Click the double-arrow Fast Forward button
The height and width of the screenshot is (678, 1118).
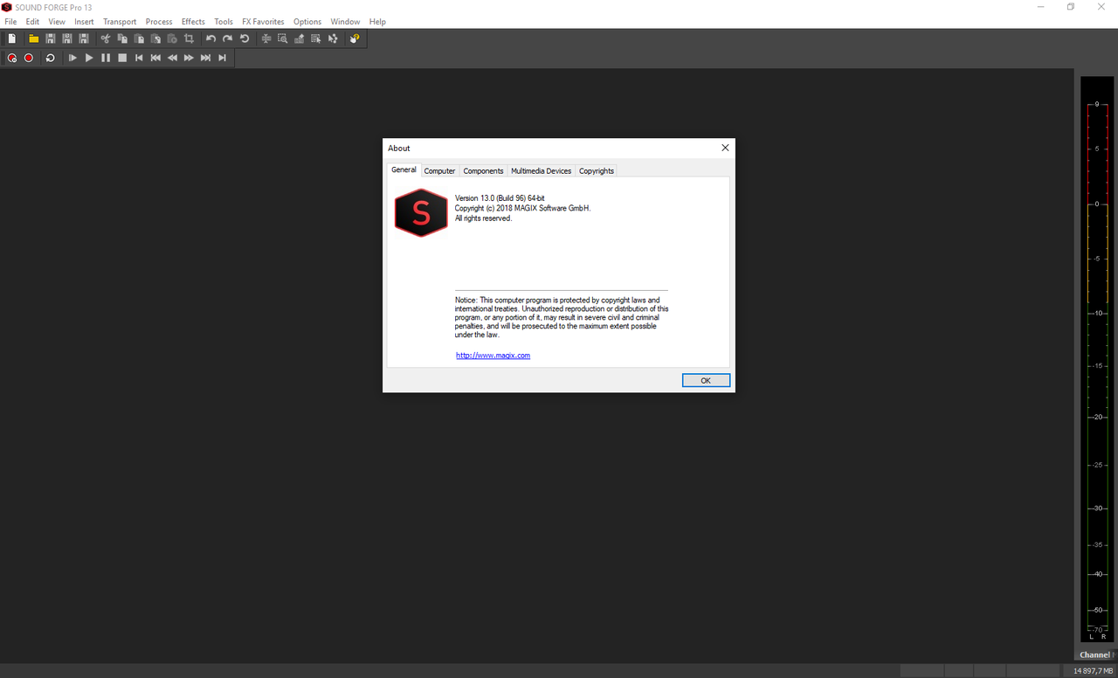click(189, 58)
